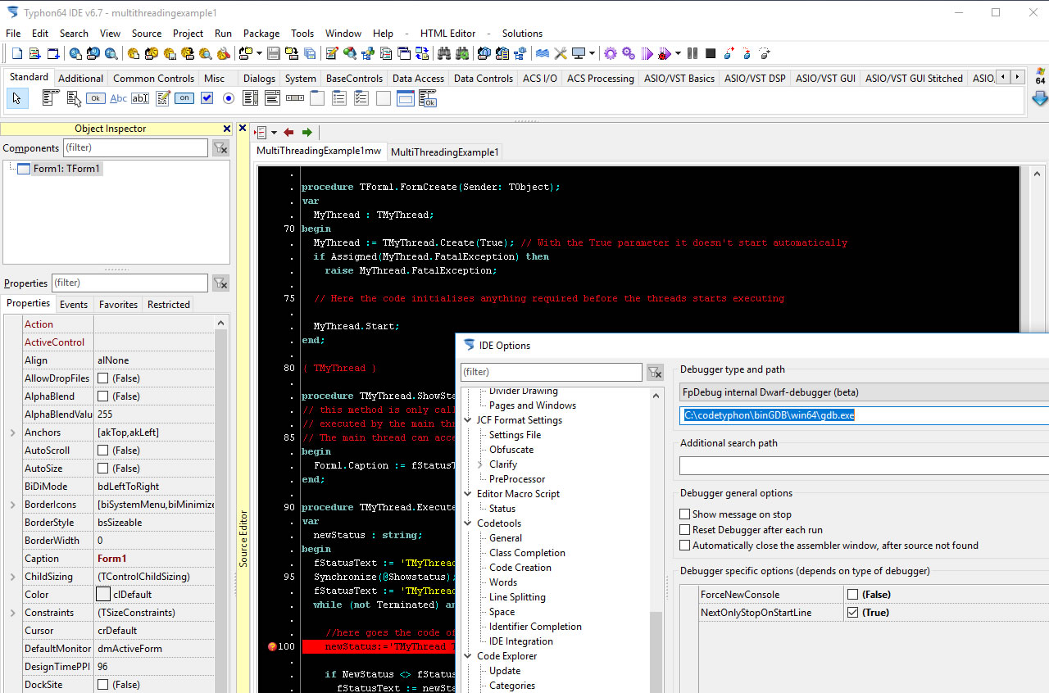Viewport: 1049px width, 693px height.
Task: Click the Stop program square icon
Action: tap(711, 54)
